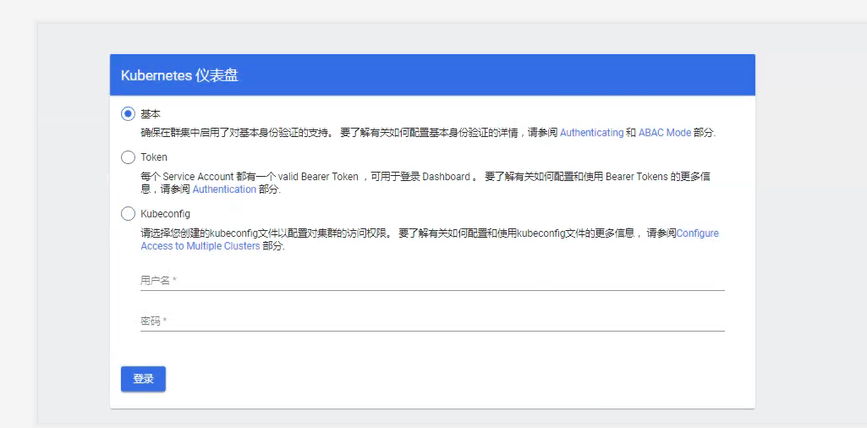This screenshot has width=867, height=428.
Task: Click the 登录 button
Action: point(143,379)
